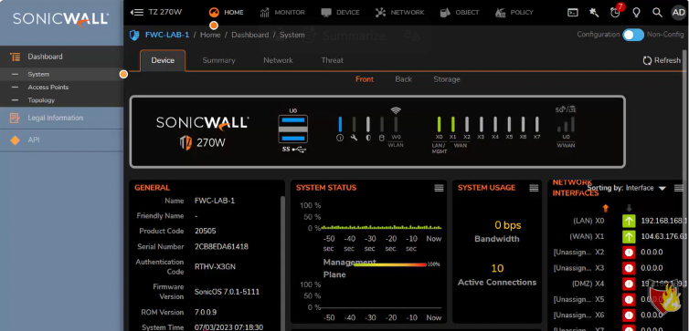Click the X0 port LED on device image
This screenshot has width=689, height=331.
[439, 124]
